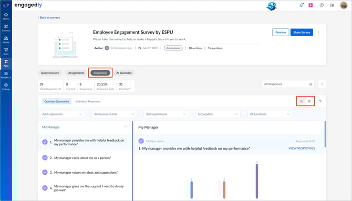Click the Preview button
The image size is (352, 201).
click(281, 33)
